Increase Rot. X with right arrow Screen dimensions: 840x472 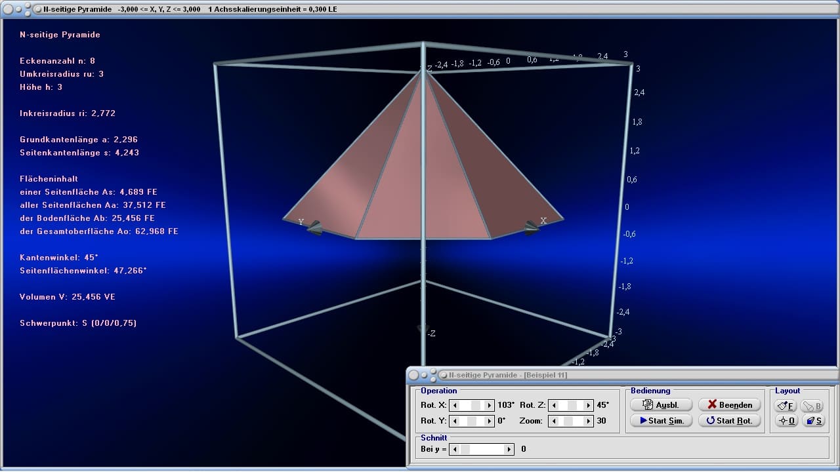[x=489, y=405]
